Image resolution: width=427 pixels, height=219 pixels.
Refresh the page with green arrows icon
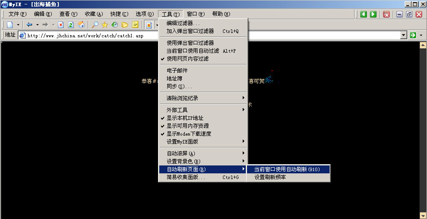[x=71, y=25]
